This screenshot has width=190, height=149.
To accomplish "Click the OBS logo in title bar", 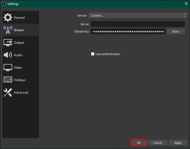I will tap(4, 4).
